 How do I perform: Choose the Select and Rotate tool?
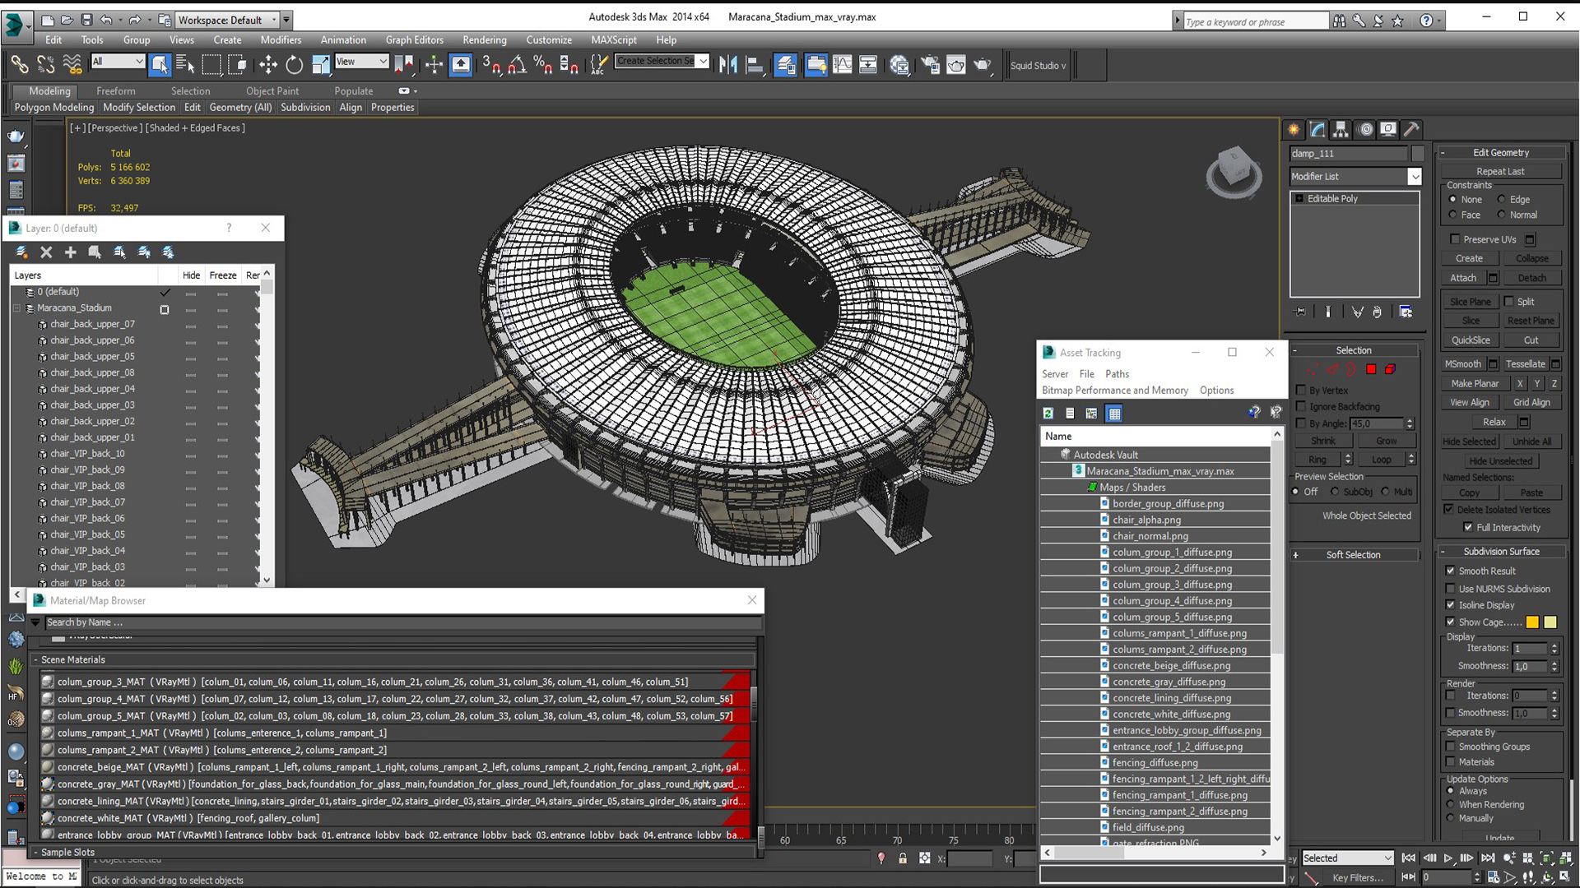pos(294,64)
